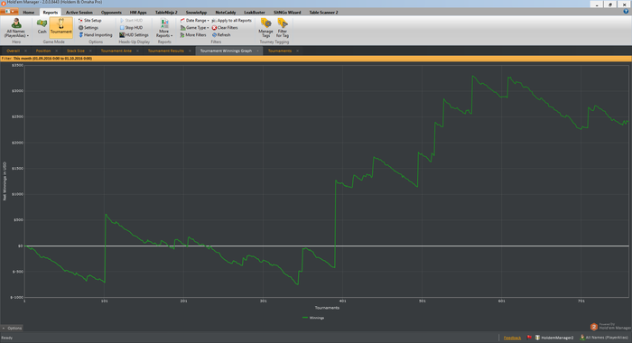Open the All Names hero selector

tap(16, 28)
